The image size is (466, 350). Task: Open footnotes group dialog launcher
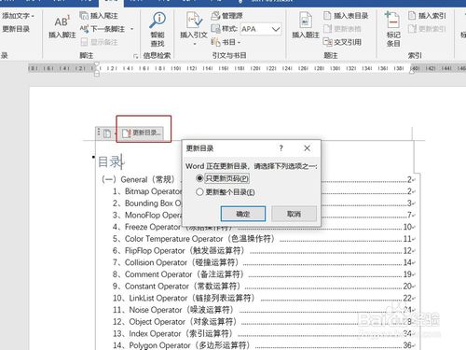[x=135, y=56]
